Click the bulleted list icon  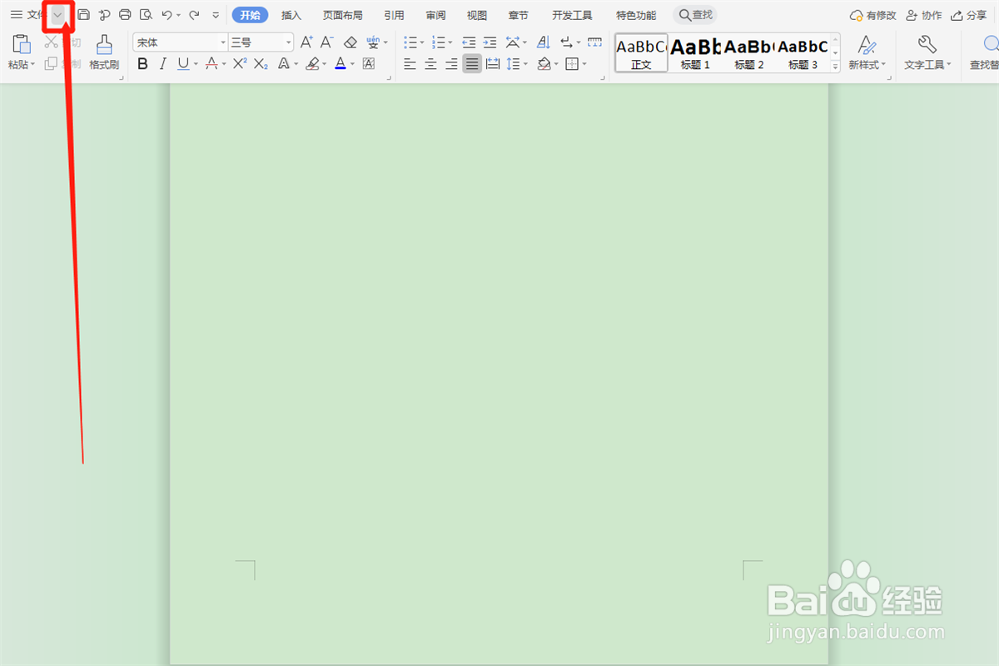(x=410, y=42)
